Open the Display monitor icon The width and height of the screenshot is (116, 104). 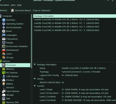(x=4, y=43)
